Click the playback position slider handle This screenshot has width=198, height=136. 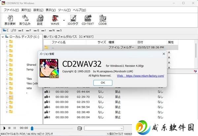pyautogui.click(x=32, y=128)
